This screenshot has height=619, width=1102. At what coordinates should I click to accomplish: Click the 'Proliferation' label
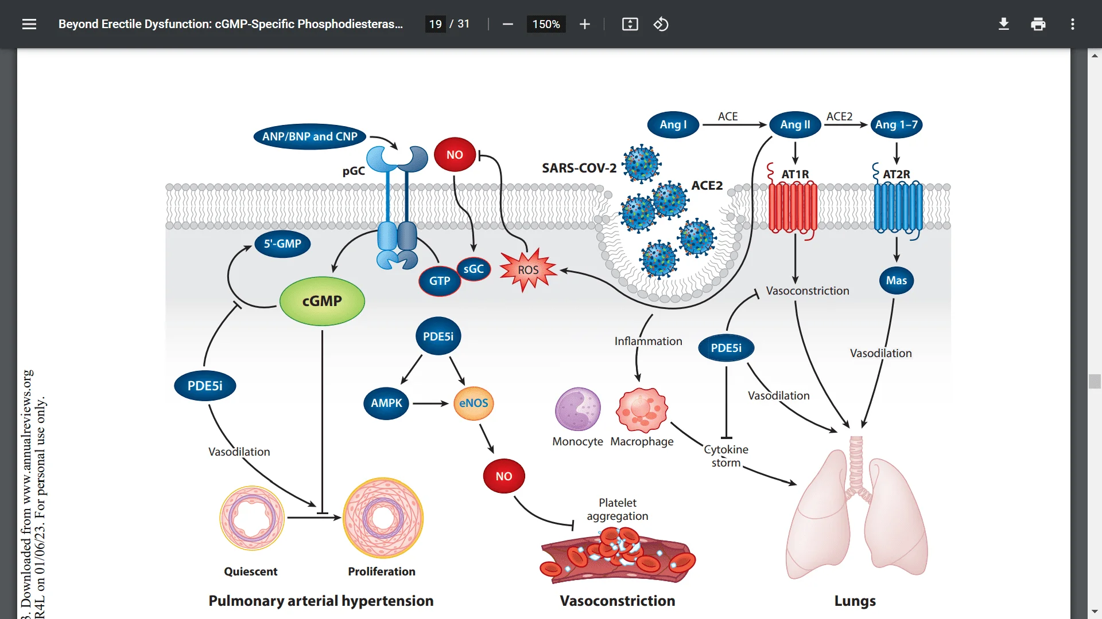point(382,571)
